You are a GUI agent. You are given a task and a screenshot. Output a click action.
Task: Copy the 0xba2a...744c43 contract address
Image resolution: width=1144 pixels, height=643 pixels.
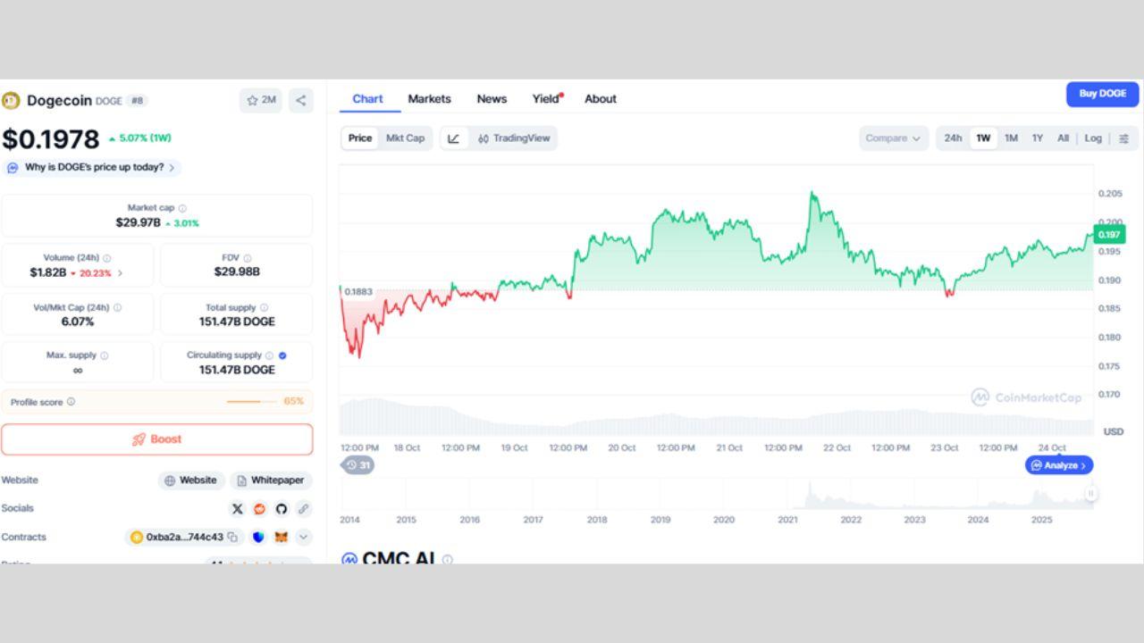click(x=232, y=538)
